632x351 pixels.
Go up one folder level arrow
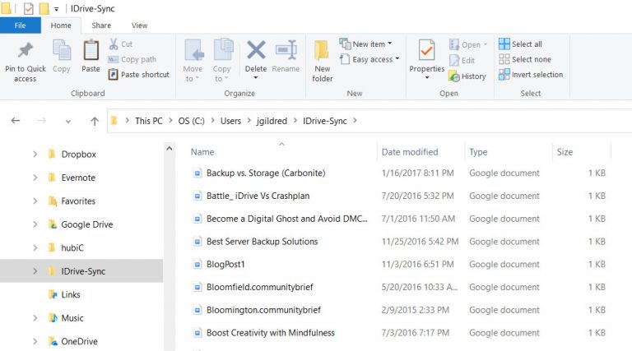pyautogui.click(x=95, y=121)
